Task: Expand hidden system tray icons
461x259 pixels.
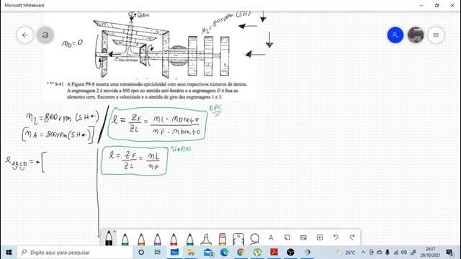Action: point(363,253)
